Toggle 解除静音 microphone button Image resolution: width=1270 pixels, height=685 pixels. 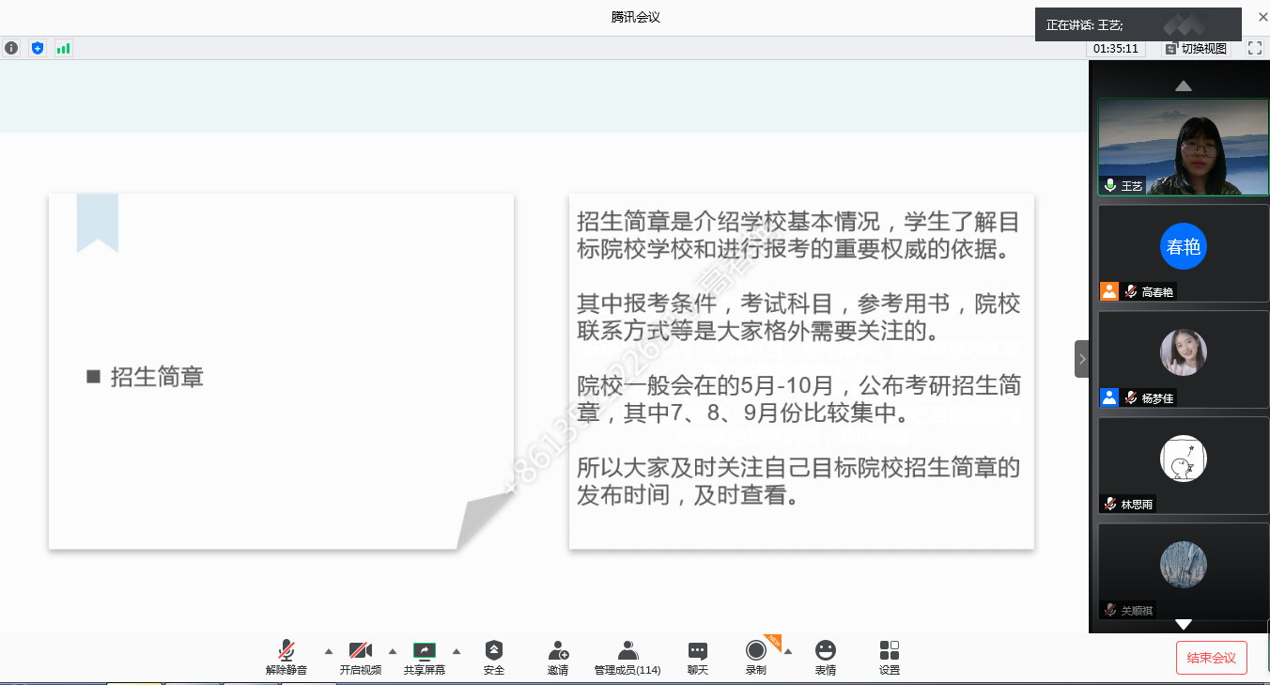287,657
